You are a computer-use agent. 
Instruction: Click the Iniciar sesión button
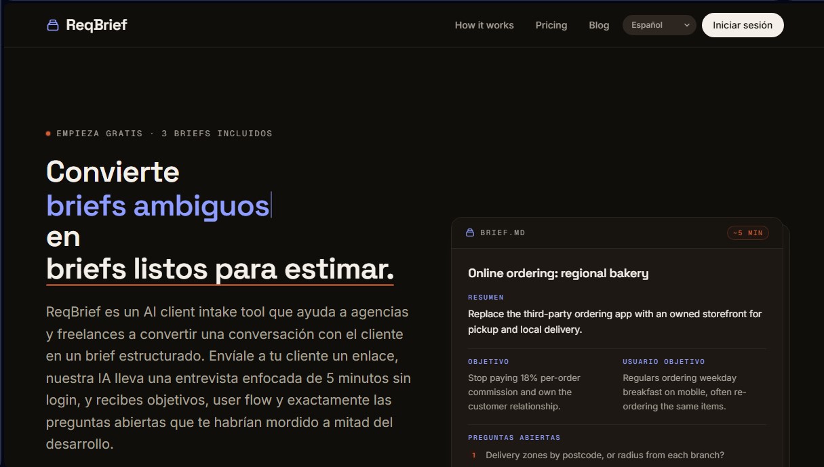tap(743, 25)
